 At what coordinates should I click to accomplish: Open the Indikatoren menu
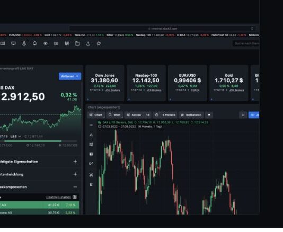point(191,115)
